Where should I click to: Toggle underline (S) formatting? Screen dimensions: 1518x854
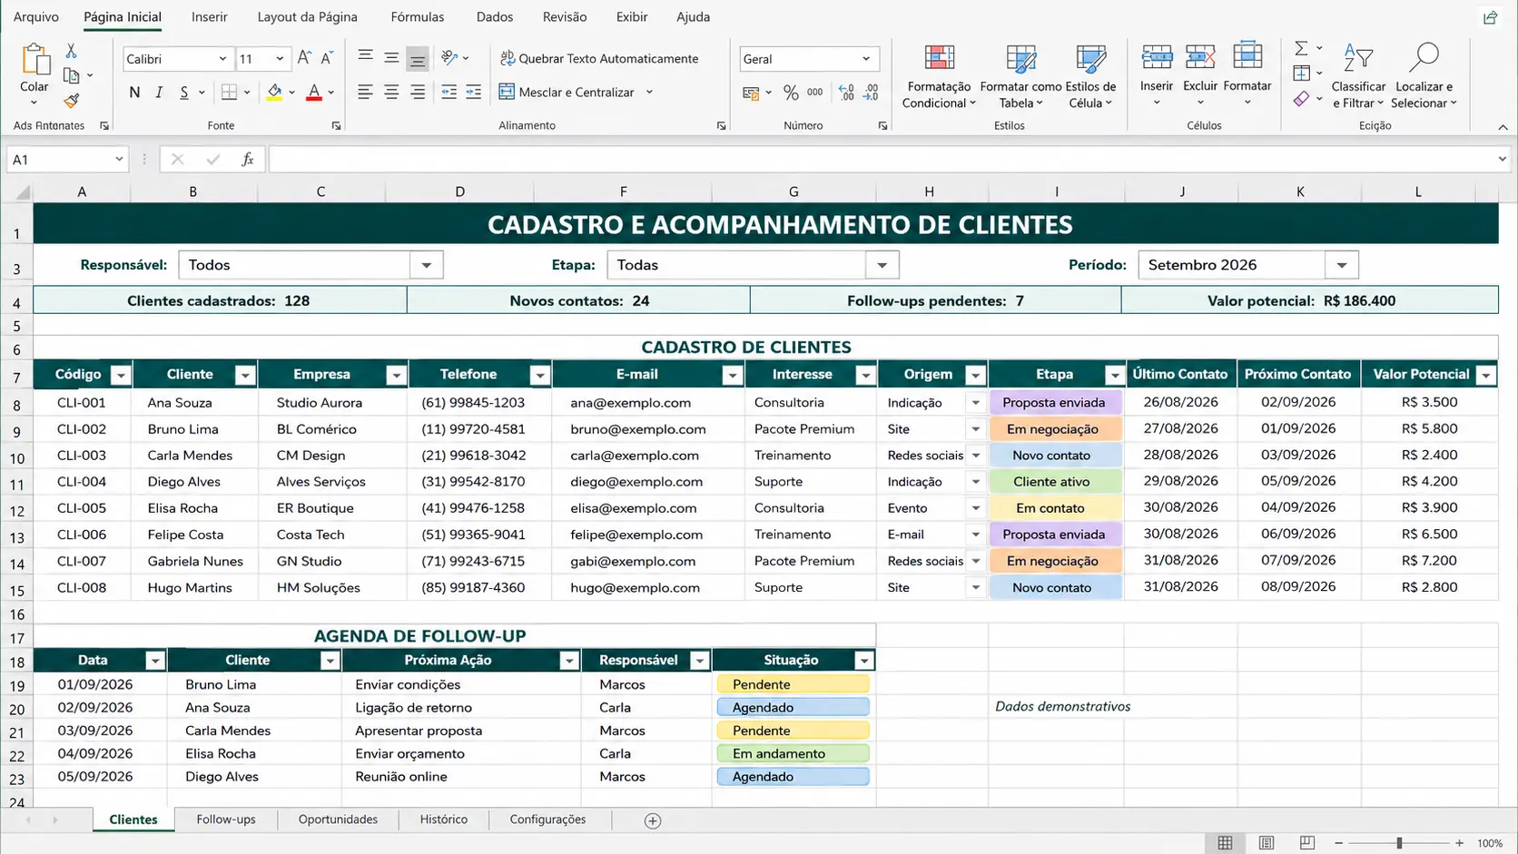(183, 92)
